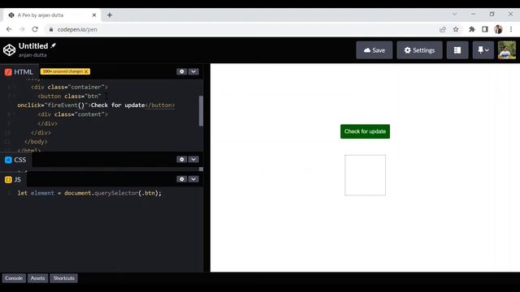Expand the HTML editor dropdown chevron
The image size is (520, 292).
pos(193,71)
